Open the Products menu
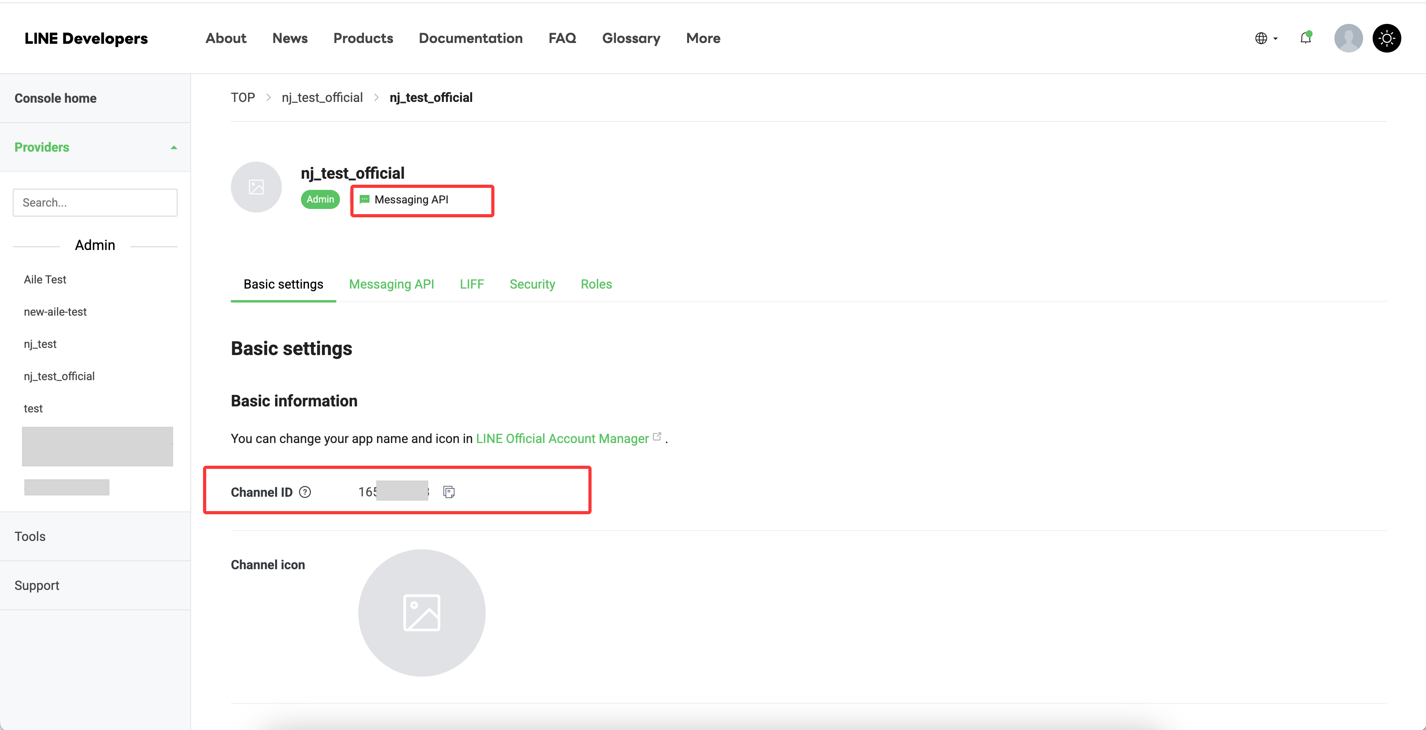The height and width of the screenshot is (730, 1426). click(363, 38)
